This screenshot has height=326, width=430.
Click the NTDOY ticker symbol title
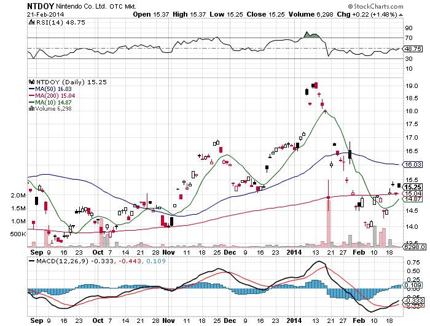click(41, 6)
